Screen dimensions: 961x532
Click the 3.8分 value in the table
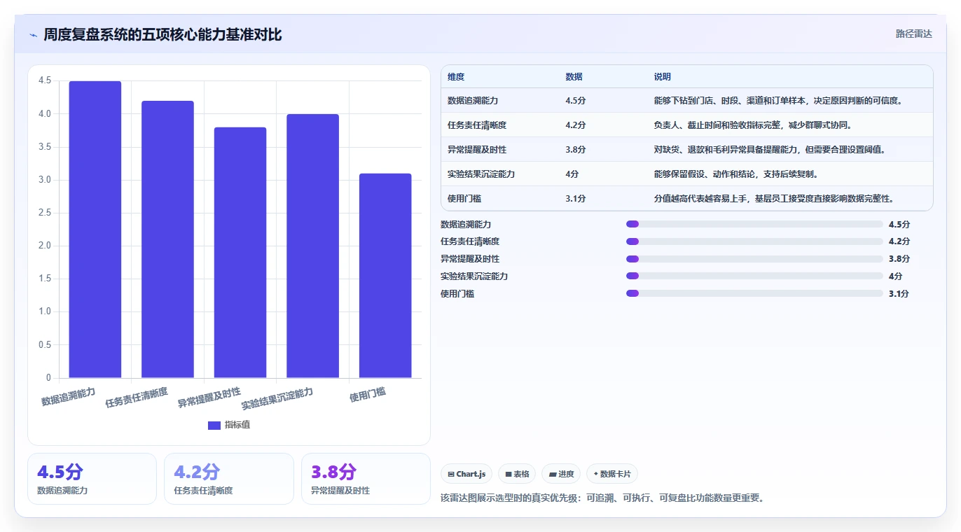coord(575,150)
